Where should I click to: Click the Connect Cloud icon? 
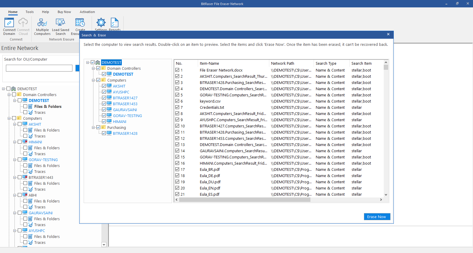(x=23, y=22)
